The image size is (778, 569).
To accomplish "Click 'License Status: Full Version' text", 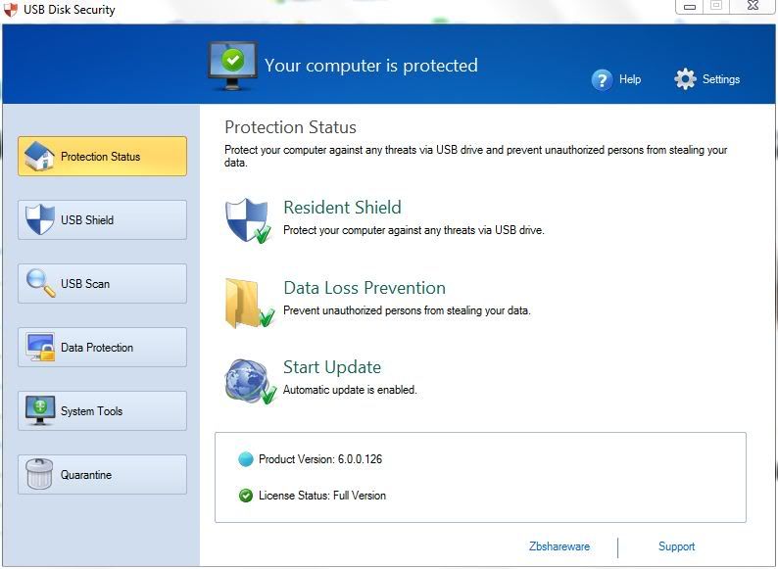I will (322, 496).
